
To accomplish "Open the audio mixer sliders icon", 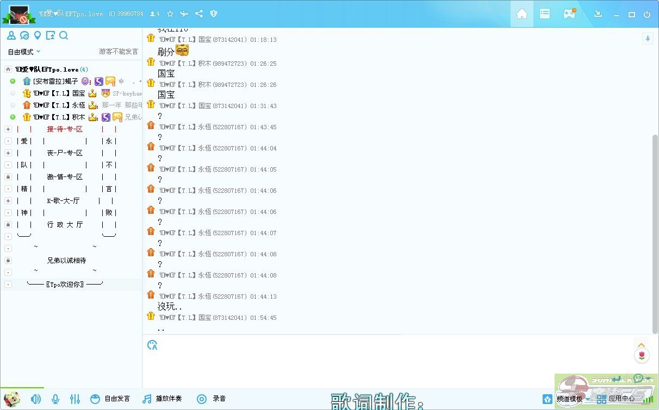I will (x=75, y=399).
